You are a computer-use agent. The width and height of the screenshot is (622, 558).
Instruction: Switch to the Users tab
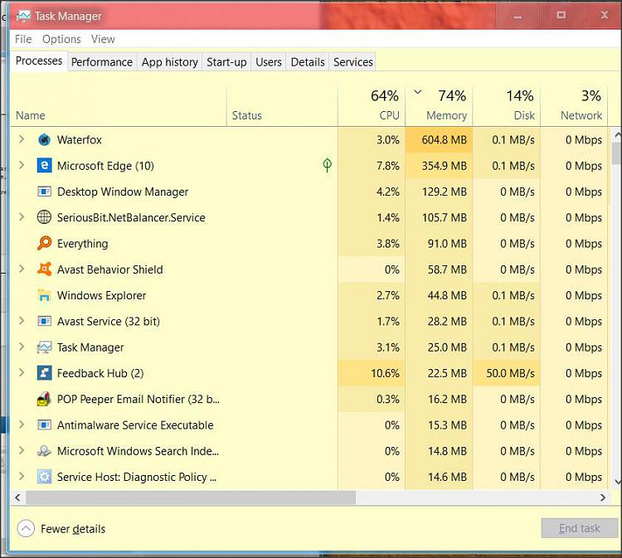point(269,62)
